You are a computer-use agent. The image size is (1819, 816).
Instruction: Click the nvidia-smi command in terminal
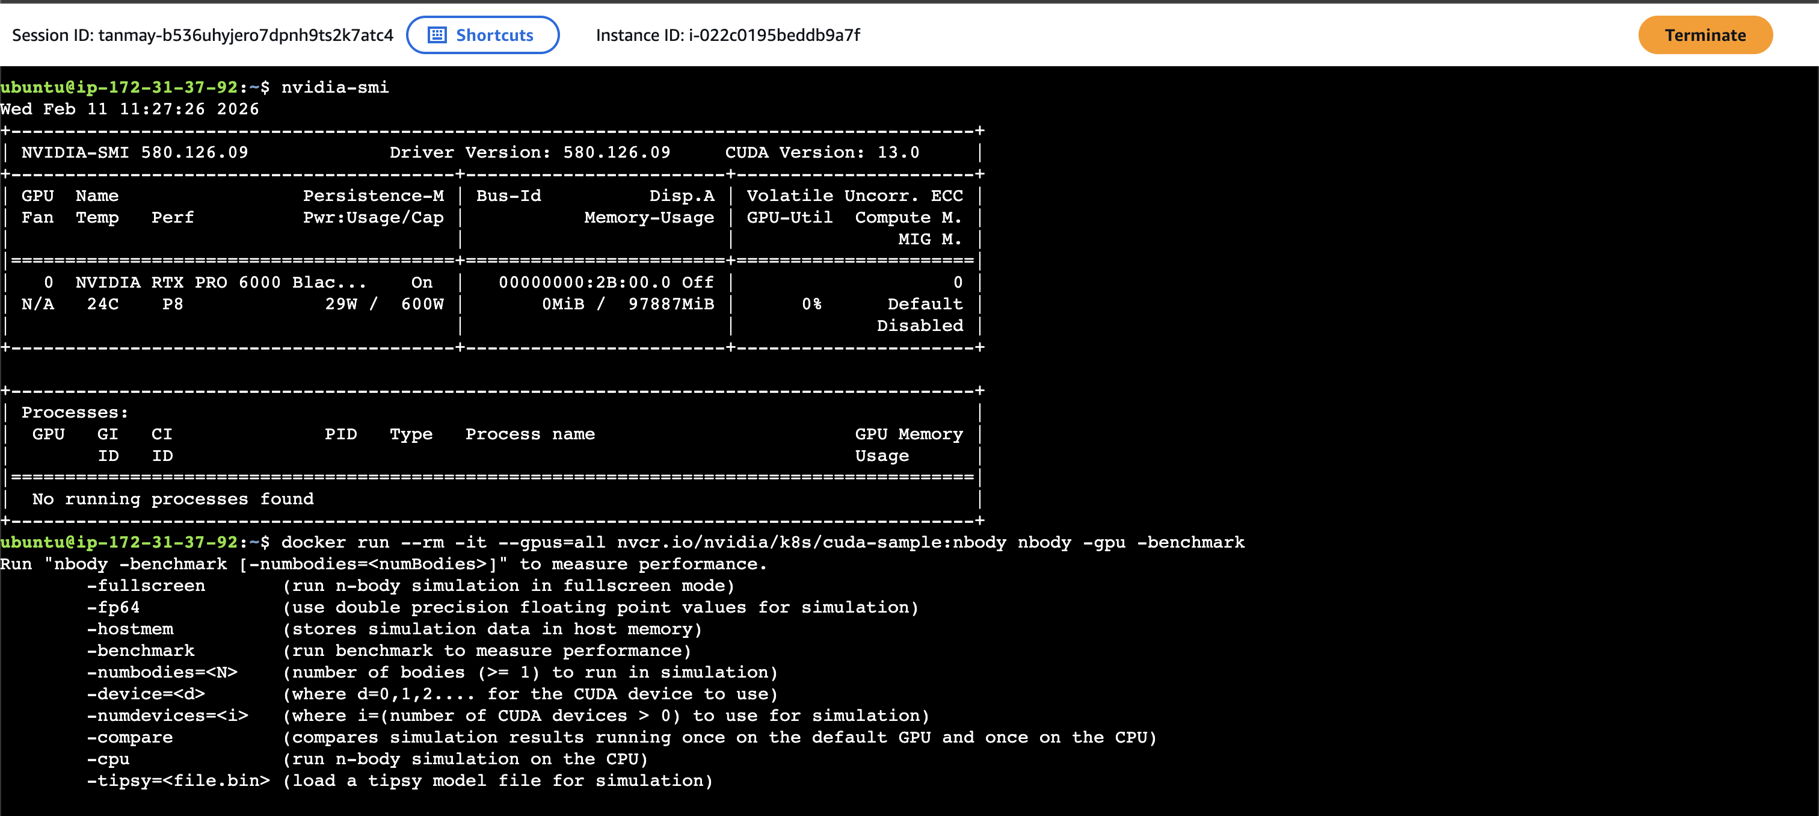pos(334,88)
